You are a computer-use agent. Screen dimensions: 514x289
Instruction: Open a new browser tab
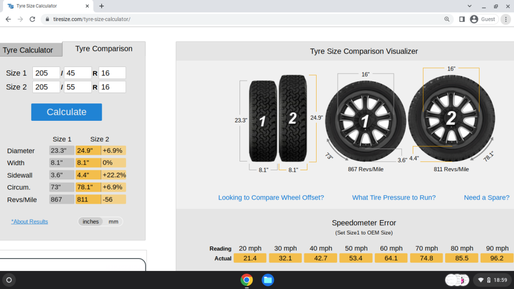[102, 6]
